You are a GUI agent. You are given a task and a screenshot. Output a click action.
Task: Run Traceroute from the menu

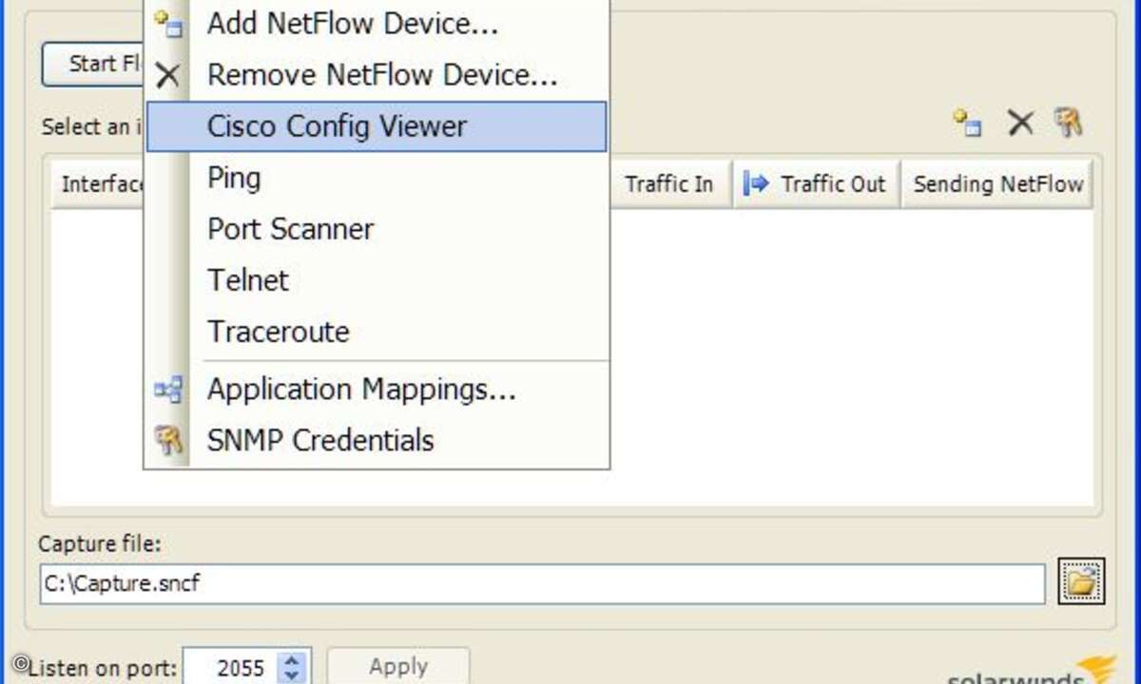(x=377, y=332)
